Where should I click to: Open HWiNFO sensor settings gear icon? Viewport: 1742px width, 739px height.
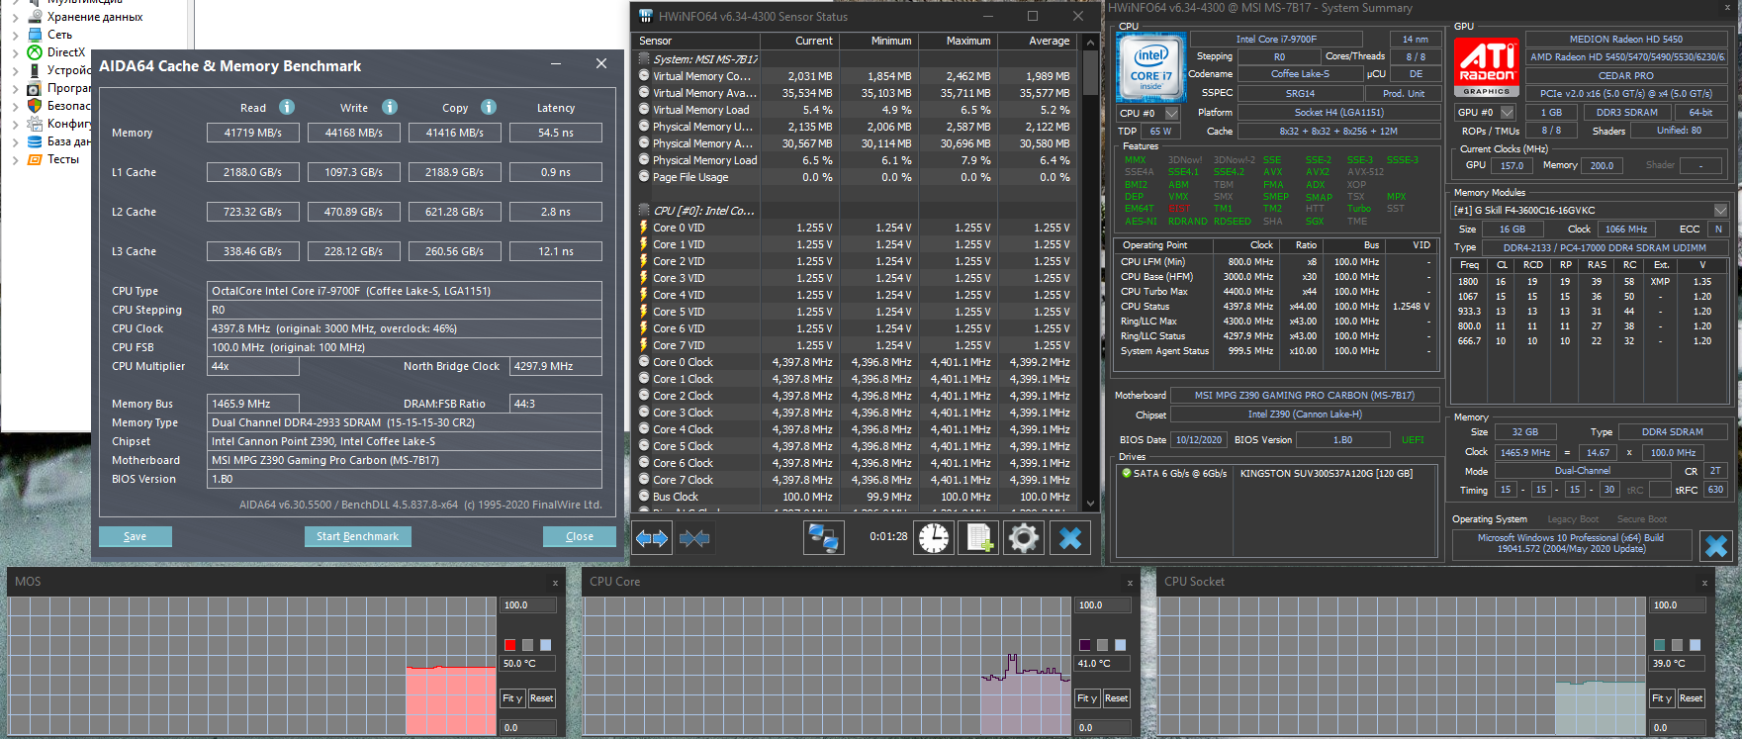tap(1024, 538)
